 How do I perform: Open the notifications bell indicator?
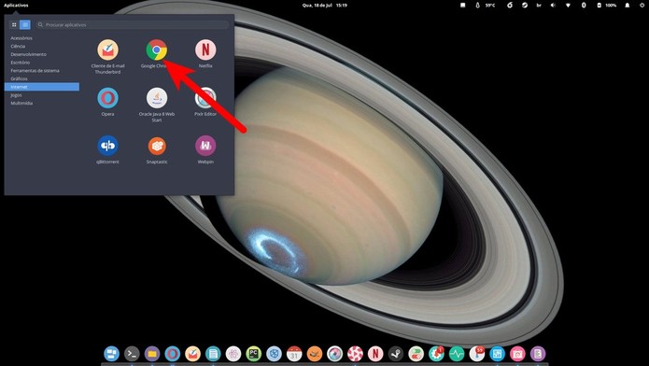pos(628,6)
